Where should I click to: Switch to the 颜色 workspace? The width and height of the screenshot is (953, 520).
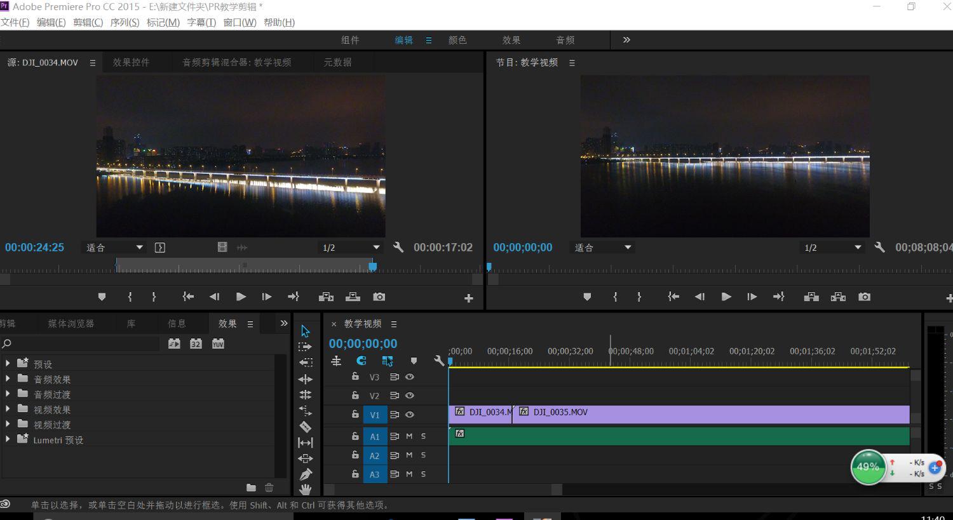pyautogui.click(x=457, y=40)
